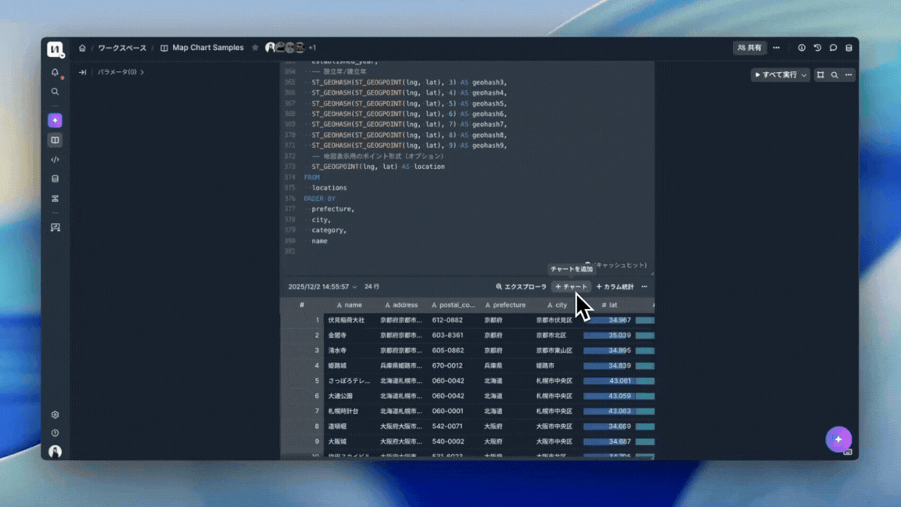Open the code view icon in the sidebar
901x507 pixels.
click(x=55, y=159)
